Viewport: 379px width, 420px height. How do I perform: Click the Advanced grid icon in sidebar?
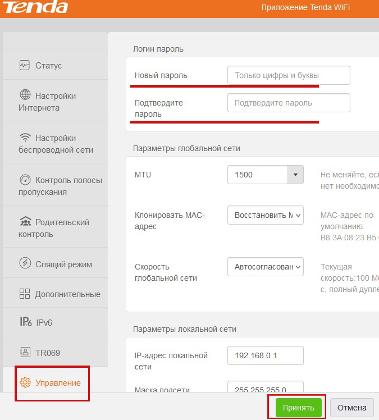(25, 294)
